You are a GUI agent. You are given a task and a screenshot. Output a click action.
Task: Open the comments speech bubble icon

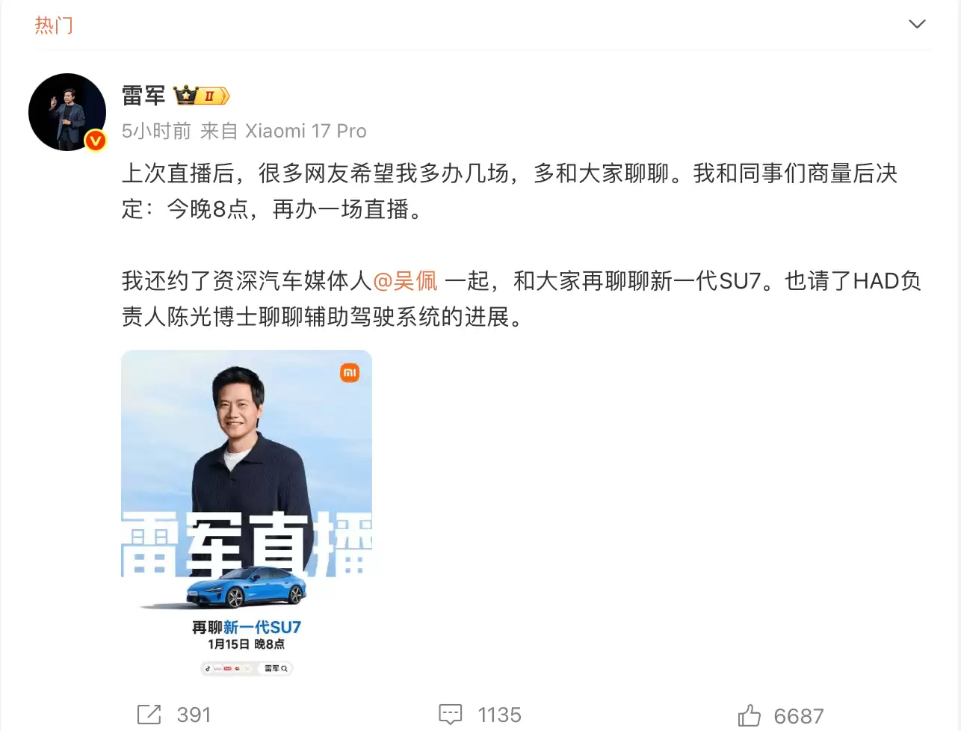pyautogui.click(x=451, y=715)
